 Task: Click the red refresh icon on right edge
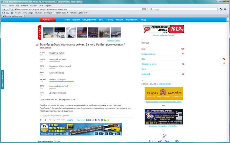(224, 59)
